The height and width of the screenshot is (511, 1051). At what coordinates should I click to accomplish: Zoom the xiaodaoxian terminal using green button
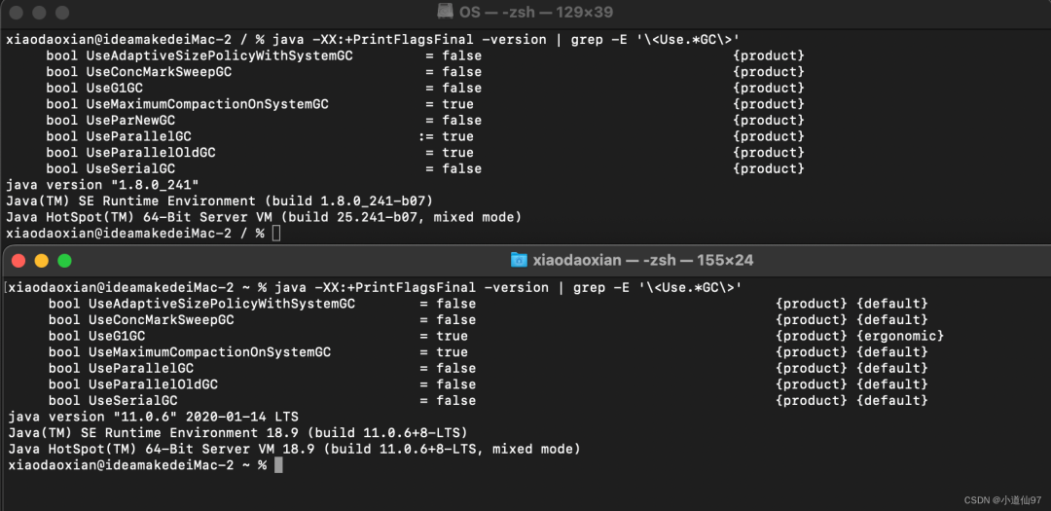click(x=64, y=261)
